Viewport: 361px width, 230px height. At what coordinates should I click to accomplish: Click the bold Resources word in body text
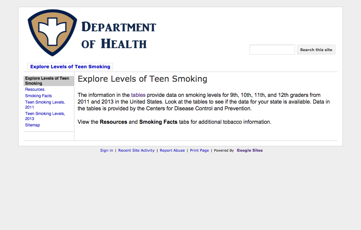(113, 122)
